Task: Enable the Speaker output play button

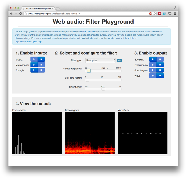Action: pos(153,59)
